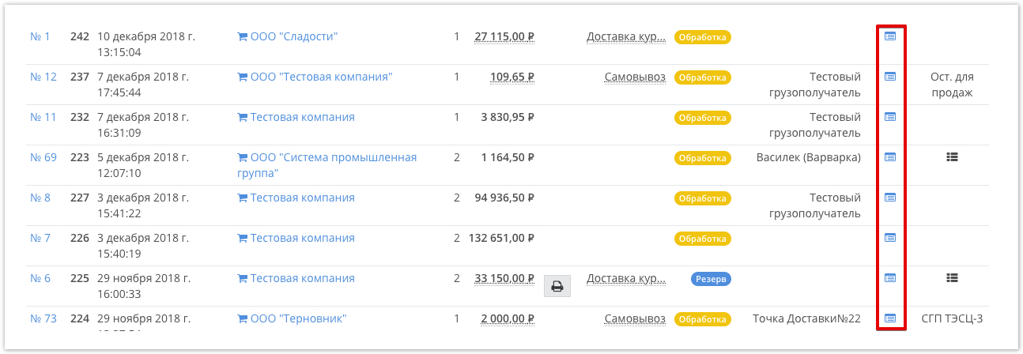Open company ООО "Терновник"
The image size is (1023, 354).
click(292, 318)
